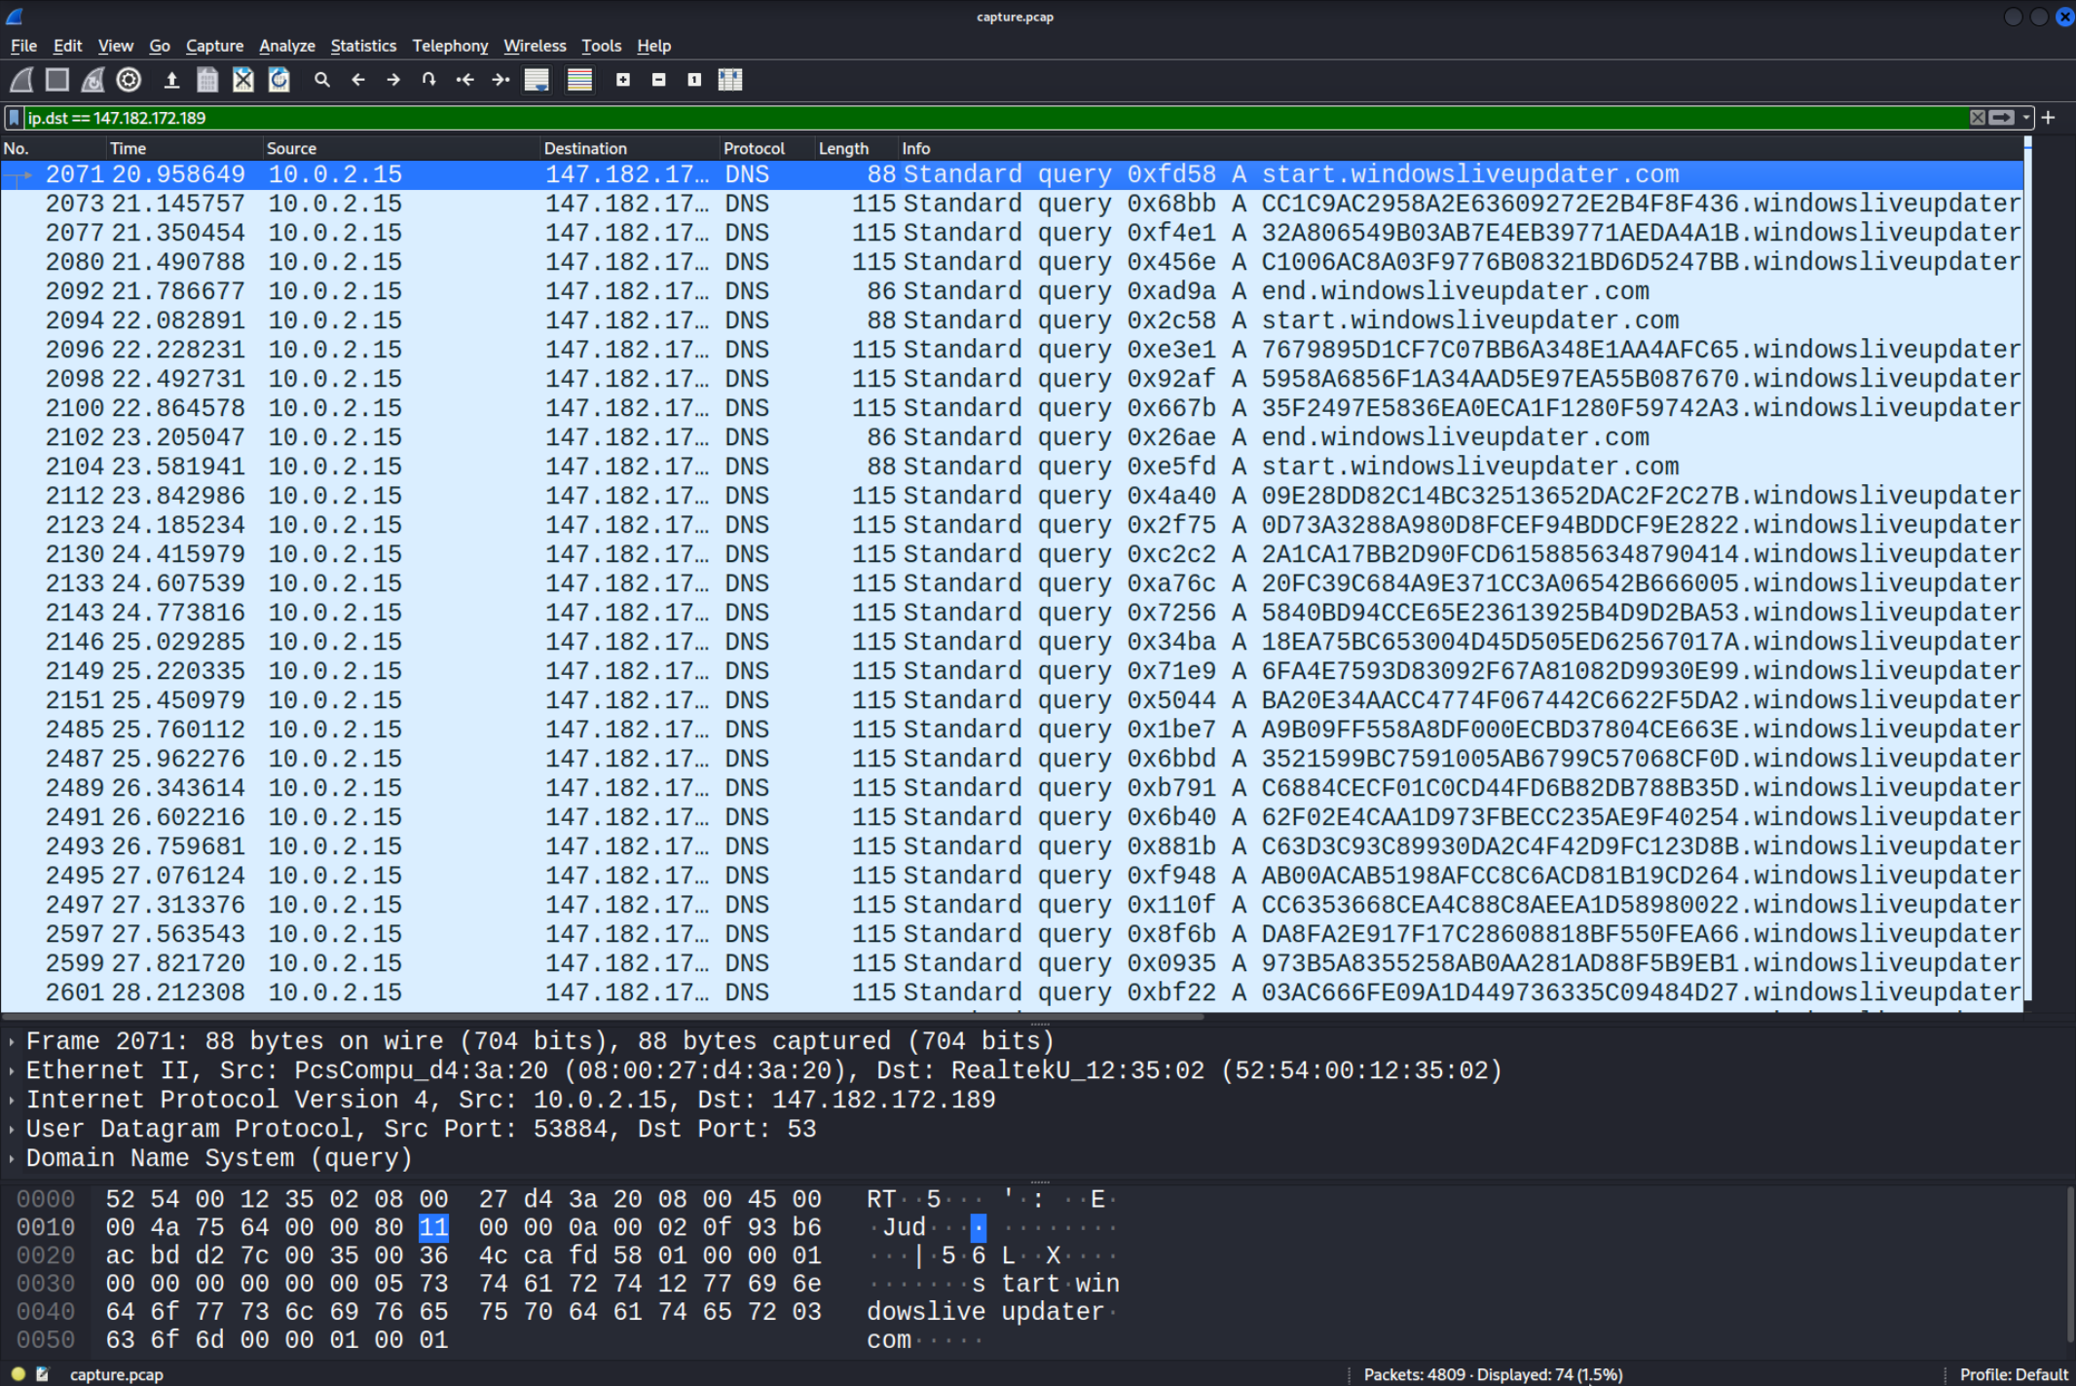Sort by the Time column header
Image resolution: width=2076 pixels, height=1386 pixels.
tap(185, 148)
